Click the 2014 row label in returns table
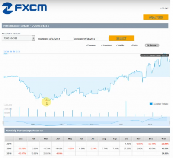This screenshot has width=173, height=158. tap(9, 144)
